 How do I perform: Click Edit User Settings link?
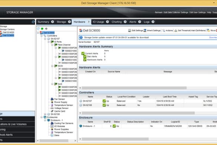(197, 12)
